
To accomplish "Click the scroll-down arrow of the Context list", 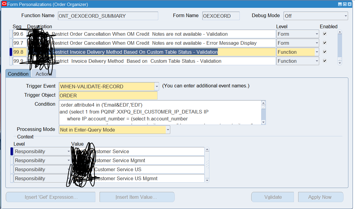I will tap(207, 180).
